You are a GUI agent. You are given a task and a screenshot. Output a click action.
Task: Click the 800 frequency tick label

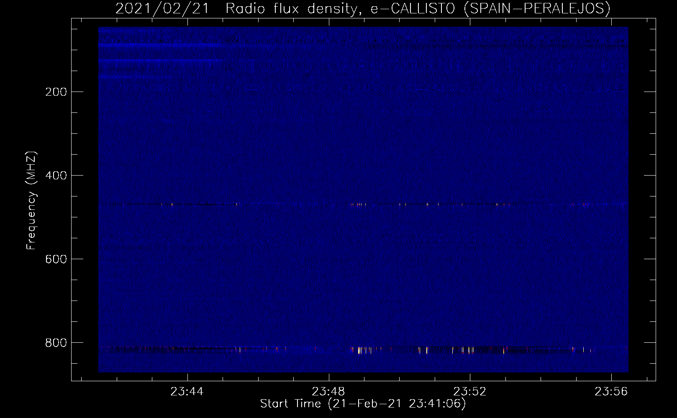(56, 343)
